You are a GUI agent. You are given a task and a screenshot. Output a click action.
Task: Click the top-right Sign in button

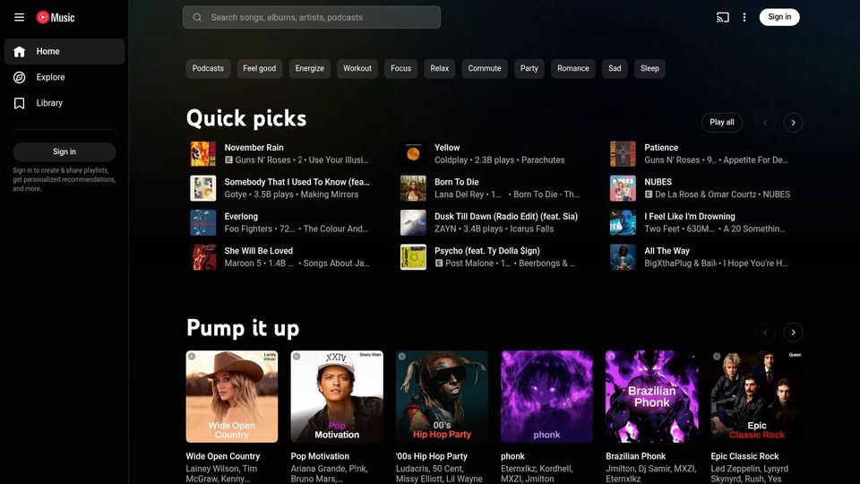[x=779, y=17]
